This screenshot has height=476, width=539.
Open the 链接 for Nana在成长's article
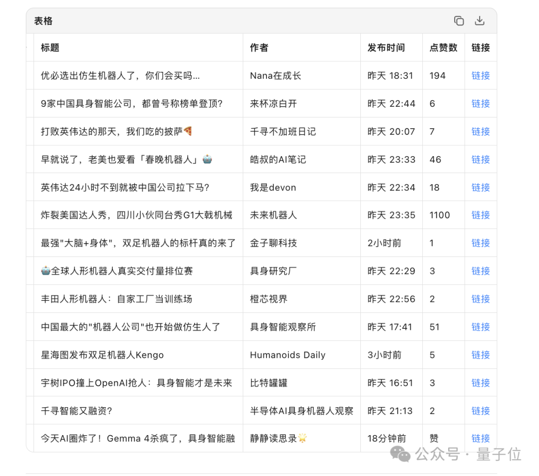[481, 76]
